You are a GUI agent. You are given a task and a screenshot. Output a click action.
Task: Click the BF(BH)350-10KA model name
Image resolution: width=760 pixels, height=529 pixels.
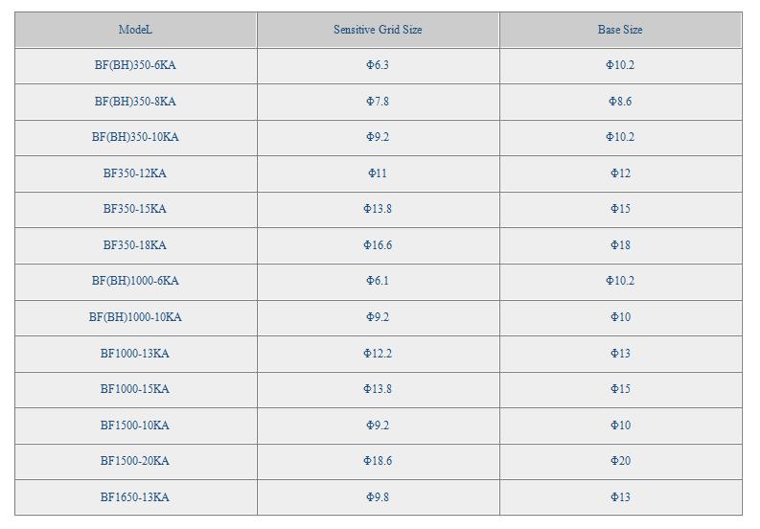point(135,137)
